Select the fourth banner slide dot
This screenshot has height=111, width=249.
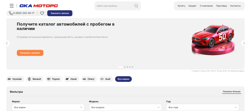click(x=130, y=67)
